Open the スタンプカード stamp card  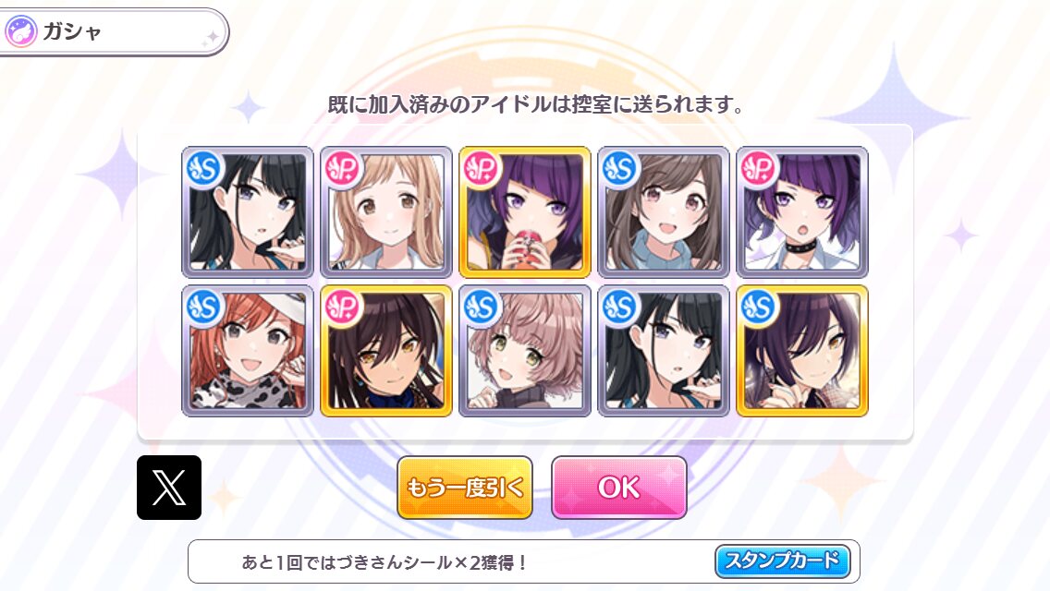click(x=783, y=561)
